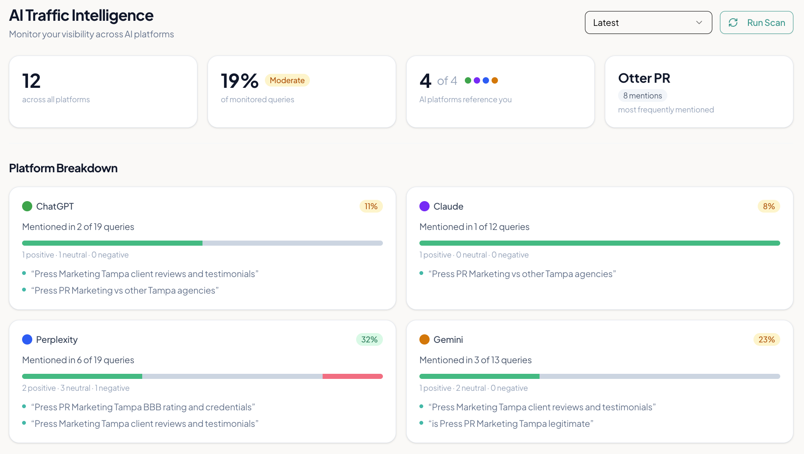Click the Moderate visibility badge

point(287,80)
